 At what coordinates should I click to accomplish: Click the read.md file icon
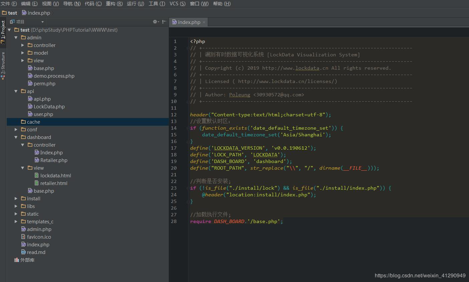click(23, 252)
